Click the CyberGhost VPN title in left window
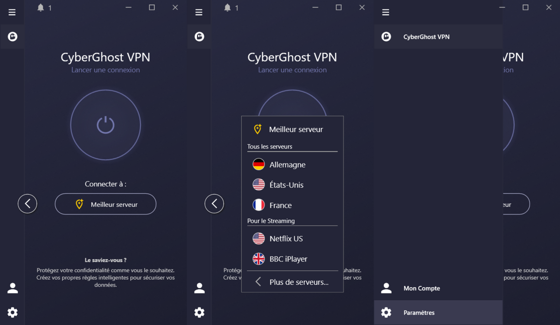This screenshot has width=560, height=325. 105,57
